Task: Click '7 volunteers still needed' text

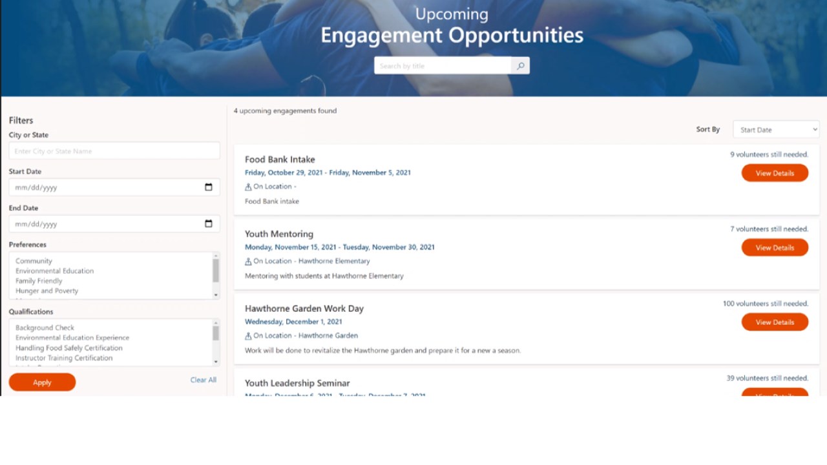Action: 769,229
